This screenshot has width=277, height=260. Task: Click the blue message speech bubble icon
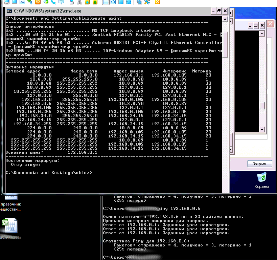(61, 2)
